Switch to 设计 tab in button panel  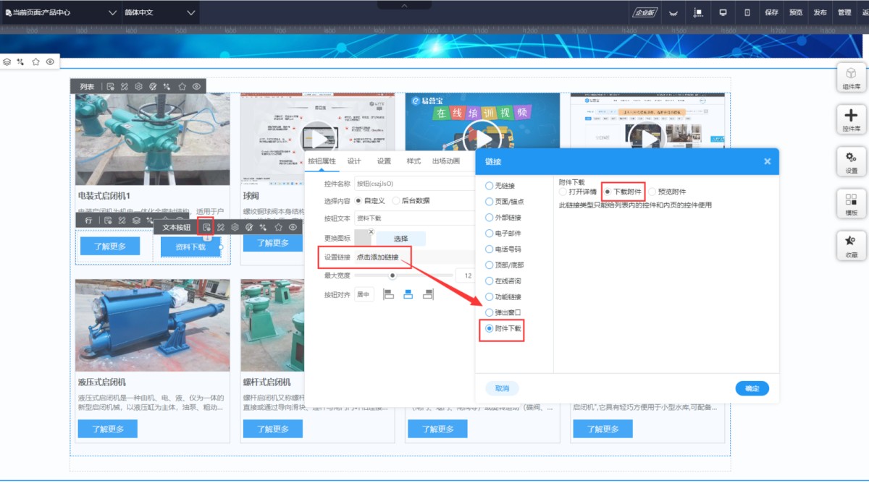354,161
